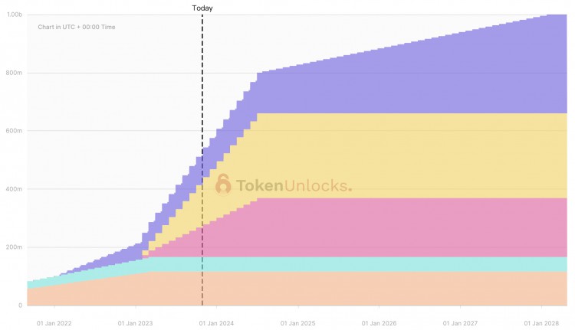Click the 01 Jan 2028 axis label
The height and width of the screenshot is (330, 575).
click(x=541, y=323)
